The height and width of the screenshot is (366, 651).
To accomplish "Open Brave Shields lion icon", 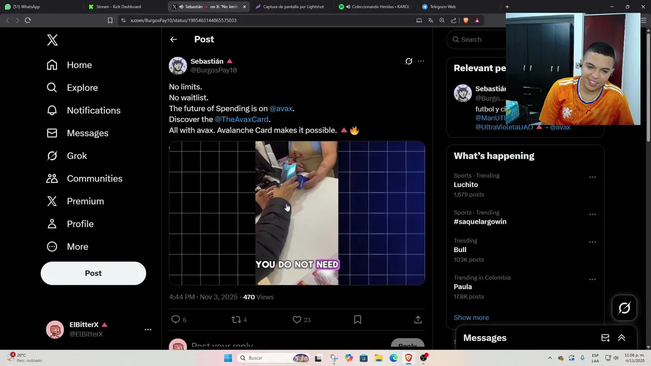I will pos(465,20).
